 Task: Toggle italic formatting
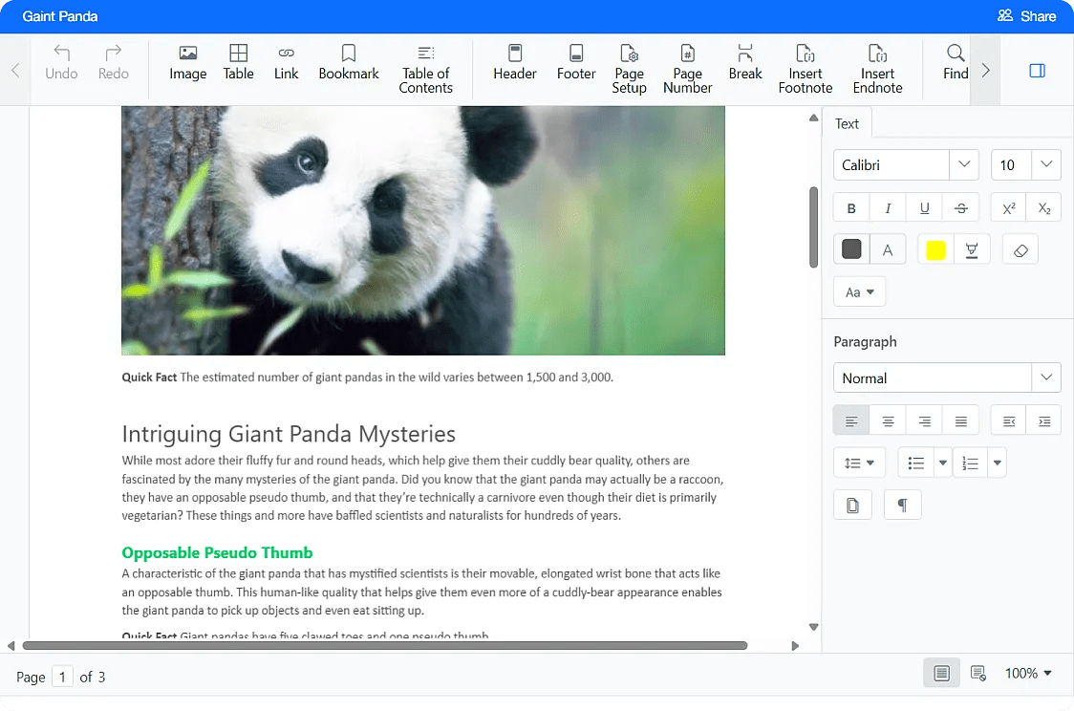pos(887,207)
